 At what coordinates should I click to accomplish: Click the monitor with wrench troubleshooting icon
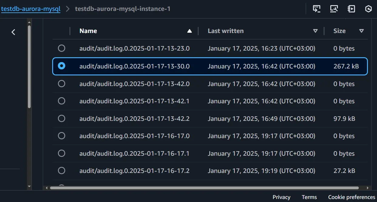tap(334, 9)
